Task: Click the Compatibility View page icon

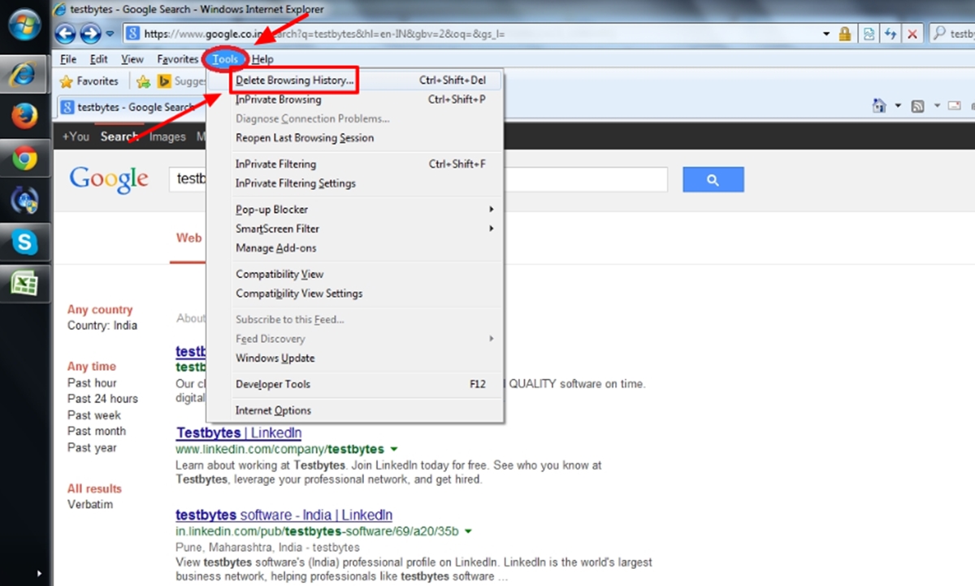Action: click(869, 34)
